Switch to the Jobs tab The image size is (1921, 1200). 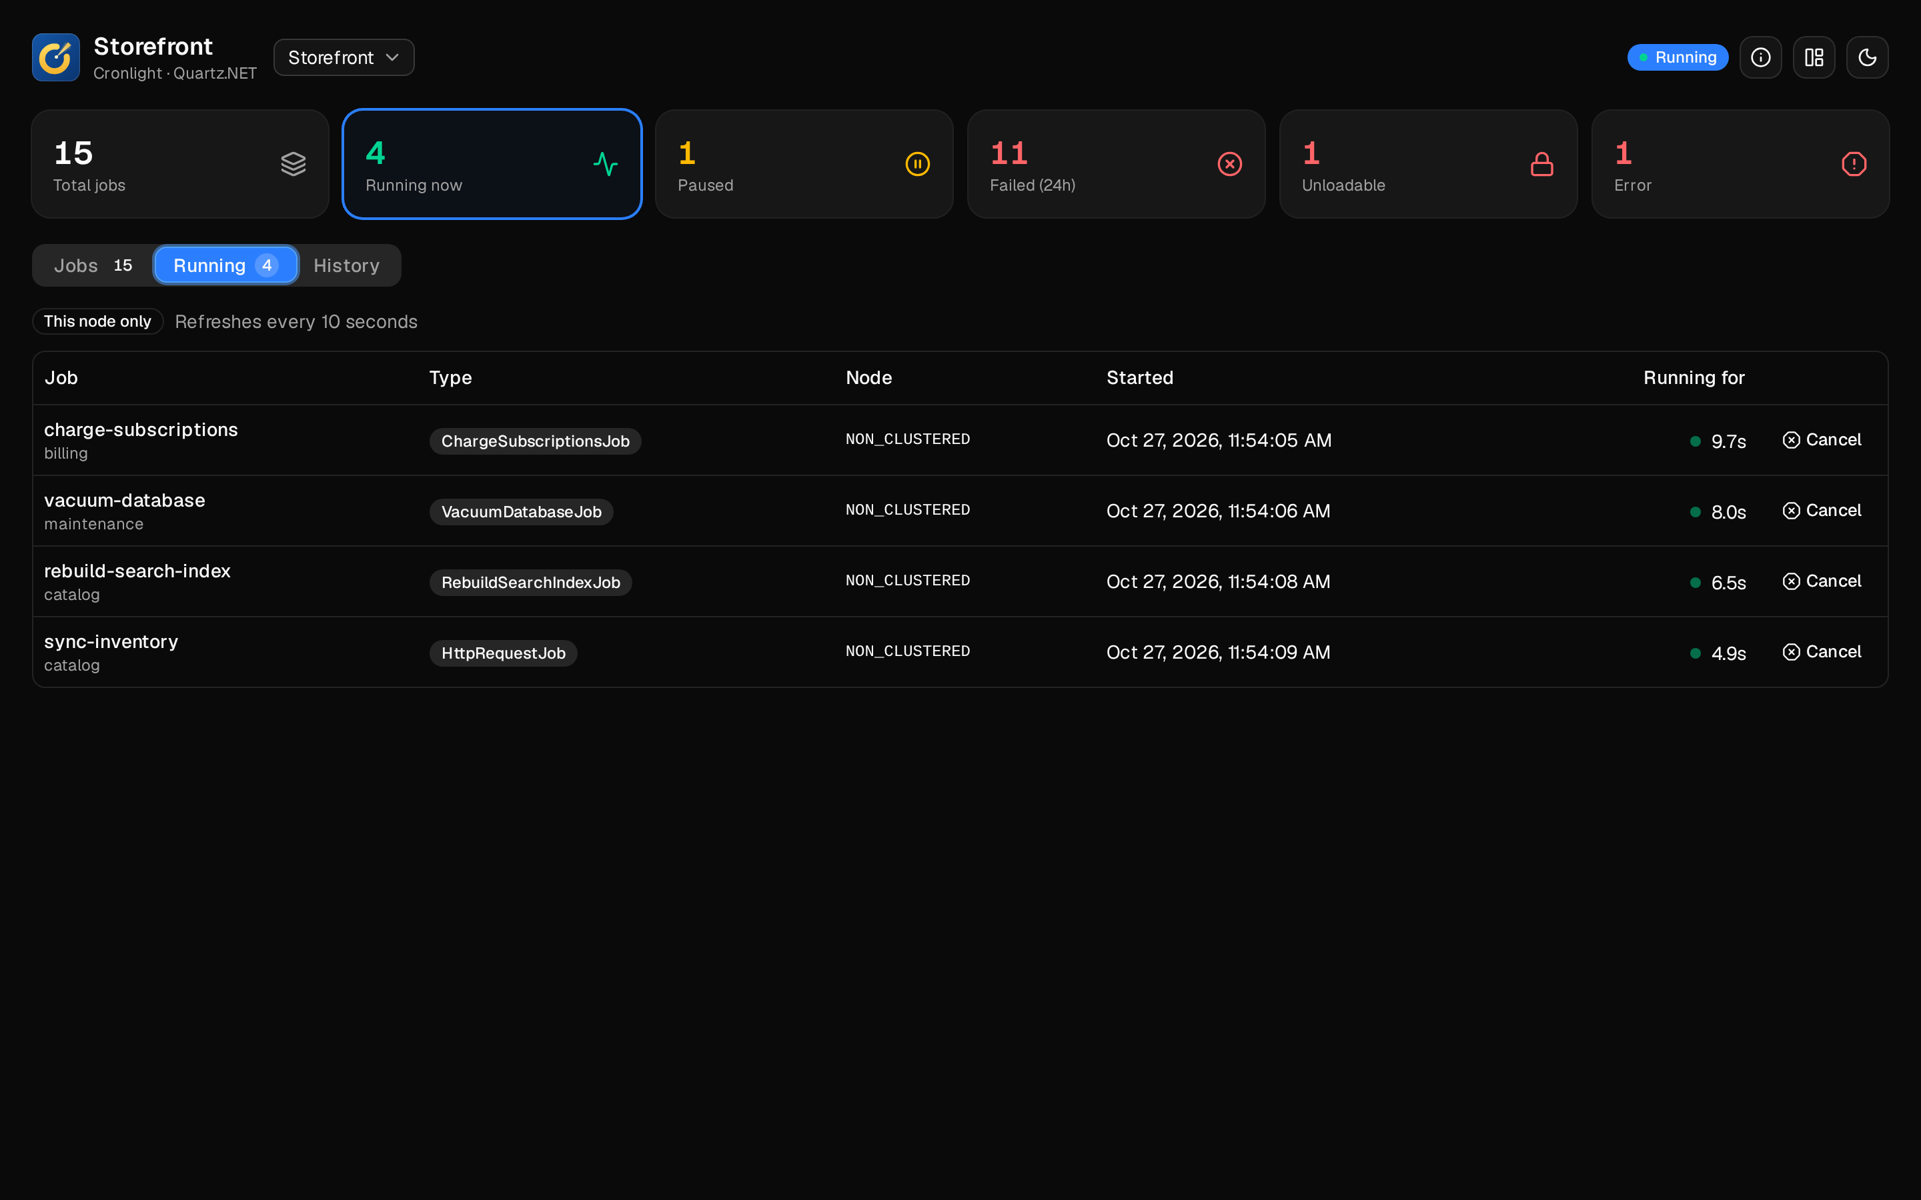click(x=93, y=265)
